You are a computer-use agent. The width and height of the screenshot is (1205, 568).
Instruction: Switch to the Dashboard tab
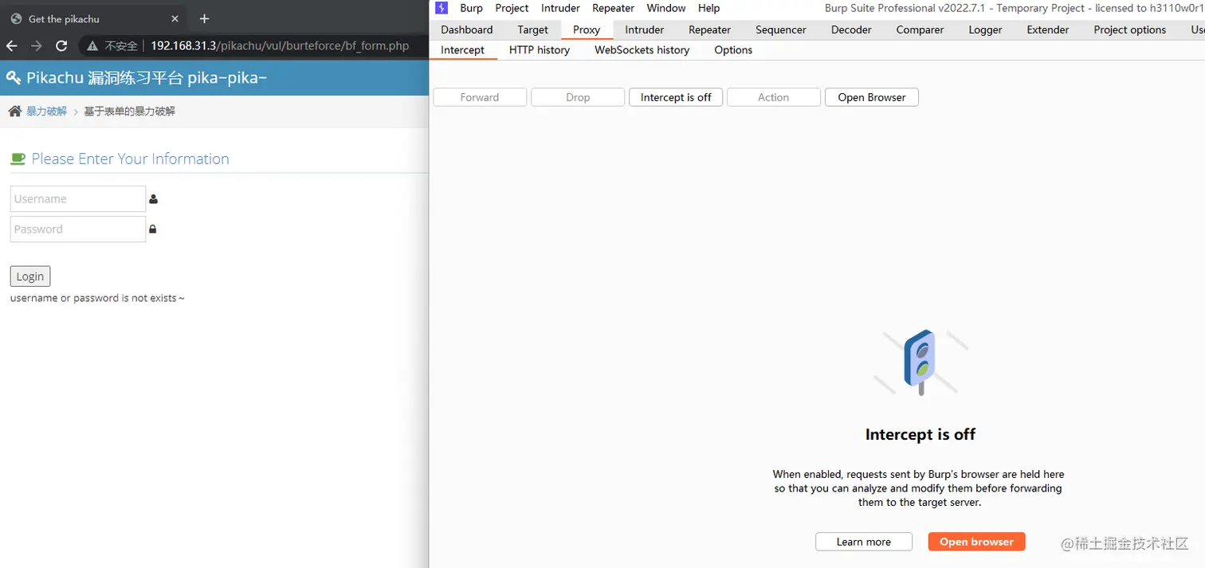tap(466, 29)
